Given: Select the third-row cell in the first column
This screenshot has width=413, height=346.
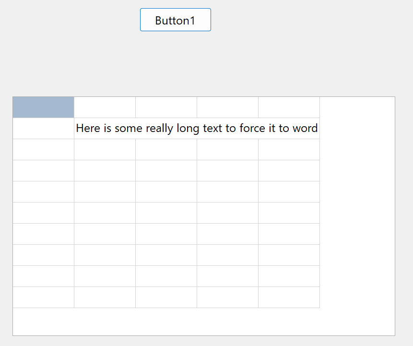Looking at the screenshot, I should (x=43, y=149).
